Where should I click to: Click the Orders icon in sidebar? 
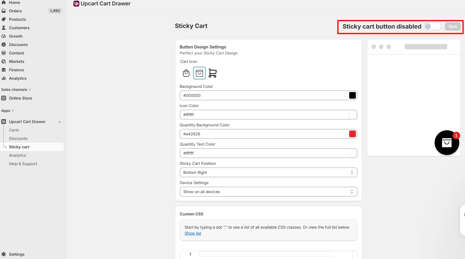(4, 11)
